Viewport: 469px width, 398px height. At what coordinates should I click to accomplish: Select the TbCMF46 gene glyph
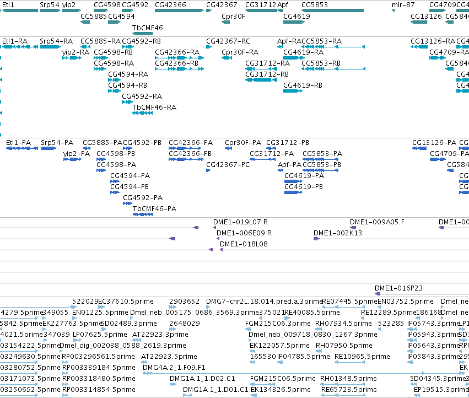point(142,34)
